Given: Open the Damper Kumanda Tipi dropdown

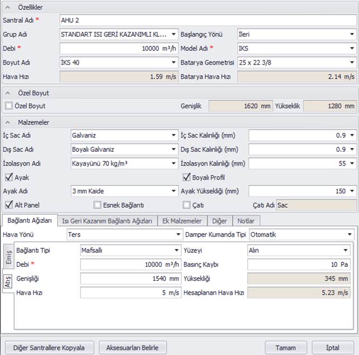Looking at the screenshot, I should (x=349, y=234).
